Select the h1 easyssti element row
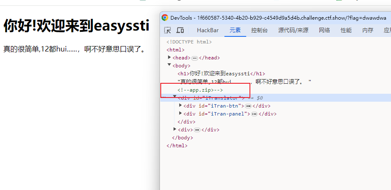This screenshot has width=391, height=190. 221,74
